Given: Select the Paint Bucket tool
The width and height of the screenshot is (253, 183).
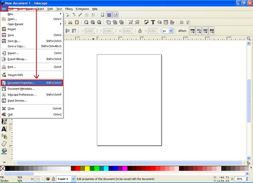Looking at the screenshot, I should [4, 151].
